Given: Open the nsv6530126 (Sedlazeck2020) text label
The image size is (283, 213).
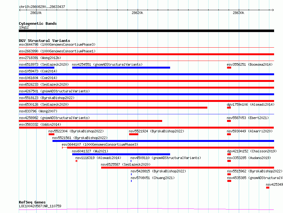Looking at the screenshot, I should tap(44, 104).
